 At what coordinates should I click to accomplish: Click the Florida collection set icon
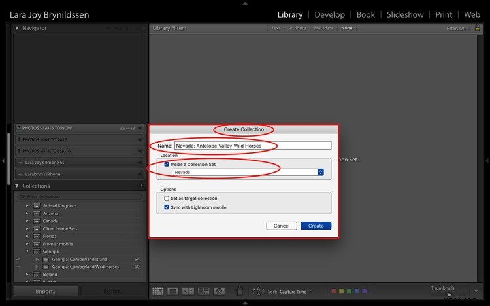click(x=37, y=236)
